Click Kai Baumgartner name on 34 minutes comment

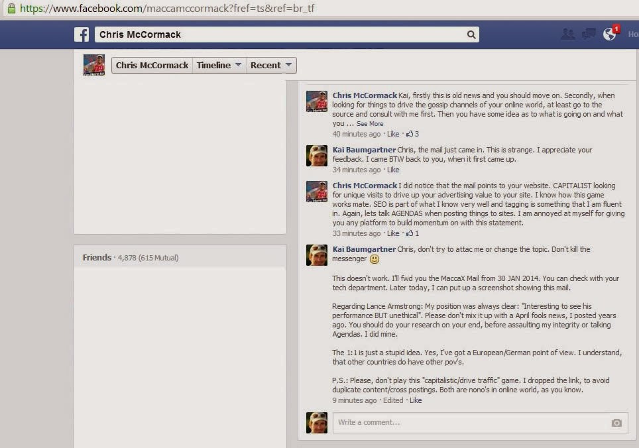[x=364, y=150]
